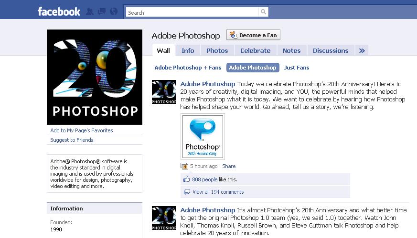417x238 pixels.
Task: Open the Photoshop 20th Anniversary thumbnail
Action: (x=203, y=137)
